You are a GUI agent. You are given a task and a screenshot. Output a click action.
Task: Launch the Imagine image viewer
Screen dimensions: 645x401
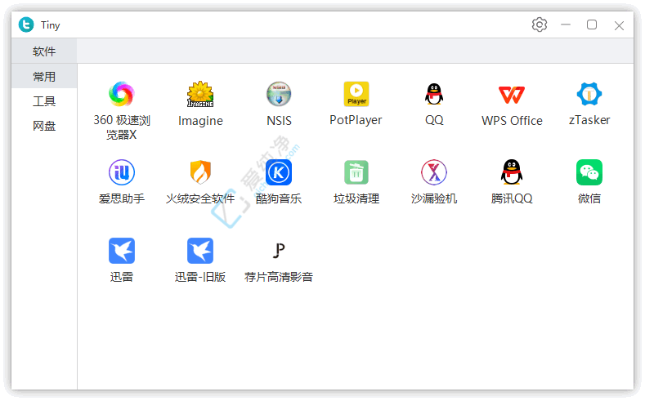[x=200, y=94]
